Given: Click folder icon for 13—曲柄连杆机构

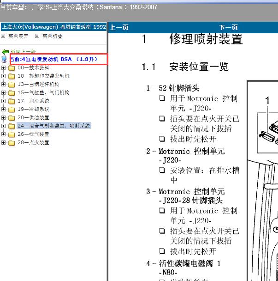Looking at the screenshot, I should pos(12,85).
